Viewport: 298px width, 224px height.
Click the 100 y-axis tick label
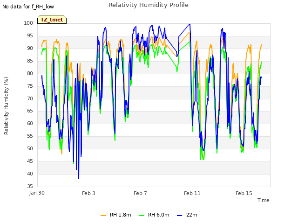click(x=28, y=23)
